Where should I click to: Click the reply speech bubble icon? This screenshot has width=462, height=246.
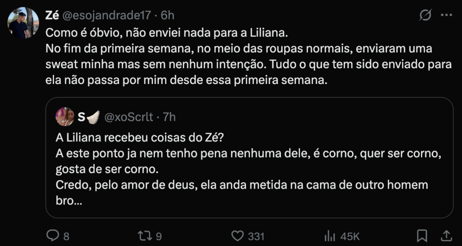coord(53,236)
